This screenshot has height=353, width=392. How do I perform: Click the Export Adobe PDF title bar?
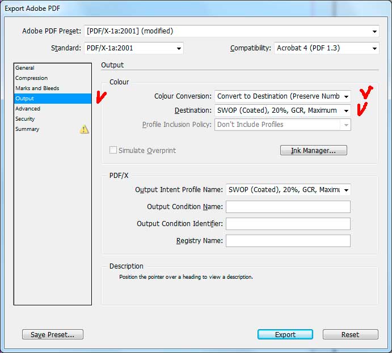[196, 8]
